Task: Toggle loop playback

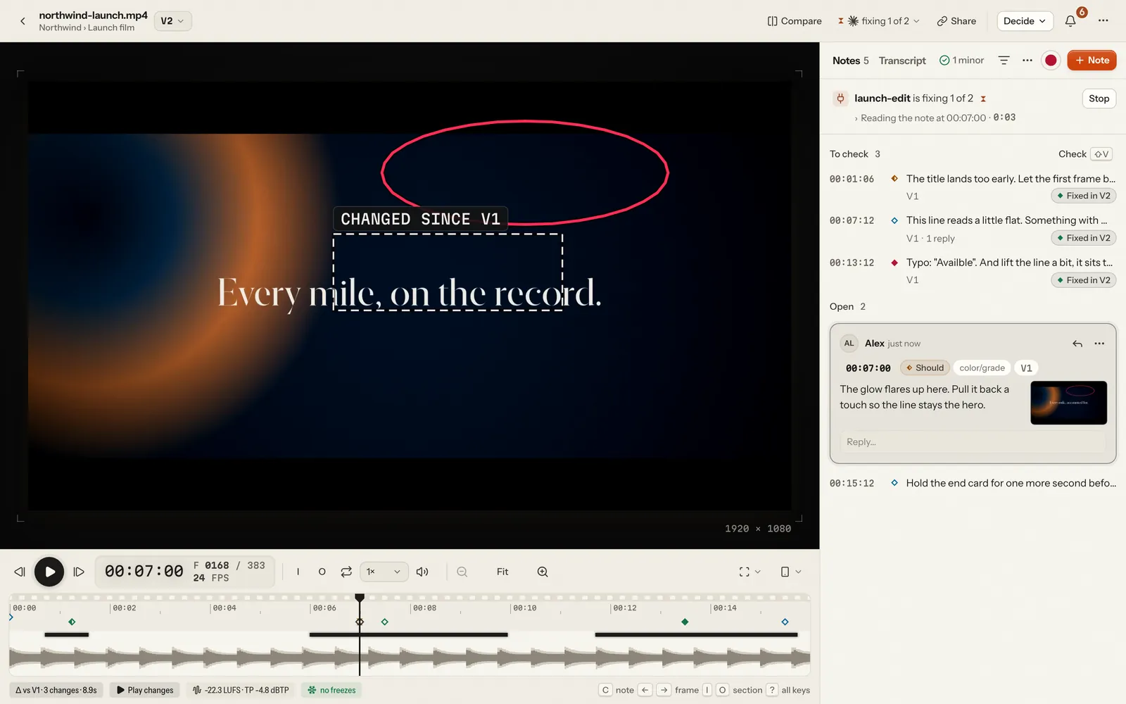Action: click(x=346, y=572)
